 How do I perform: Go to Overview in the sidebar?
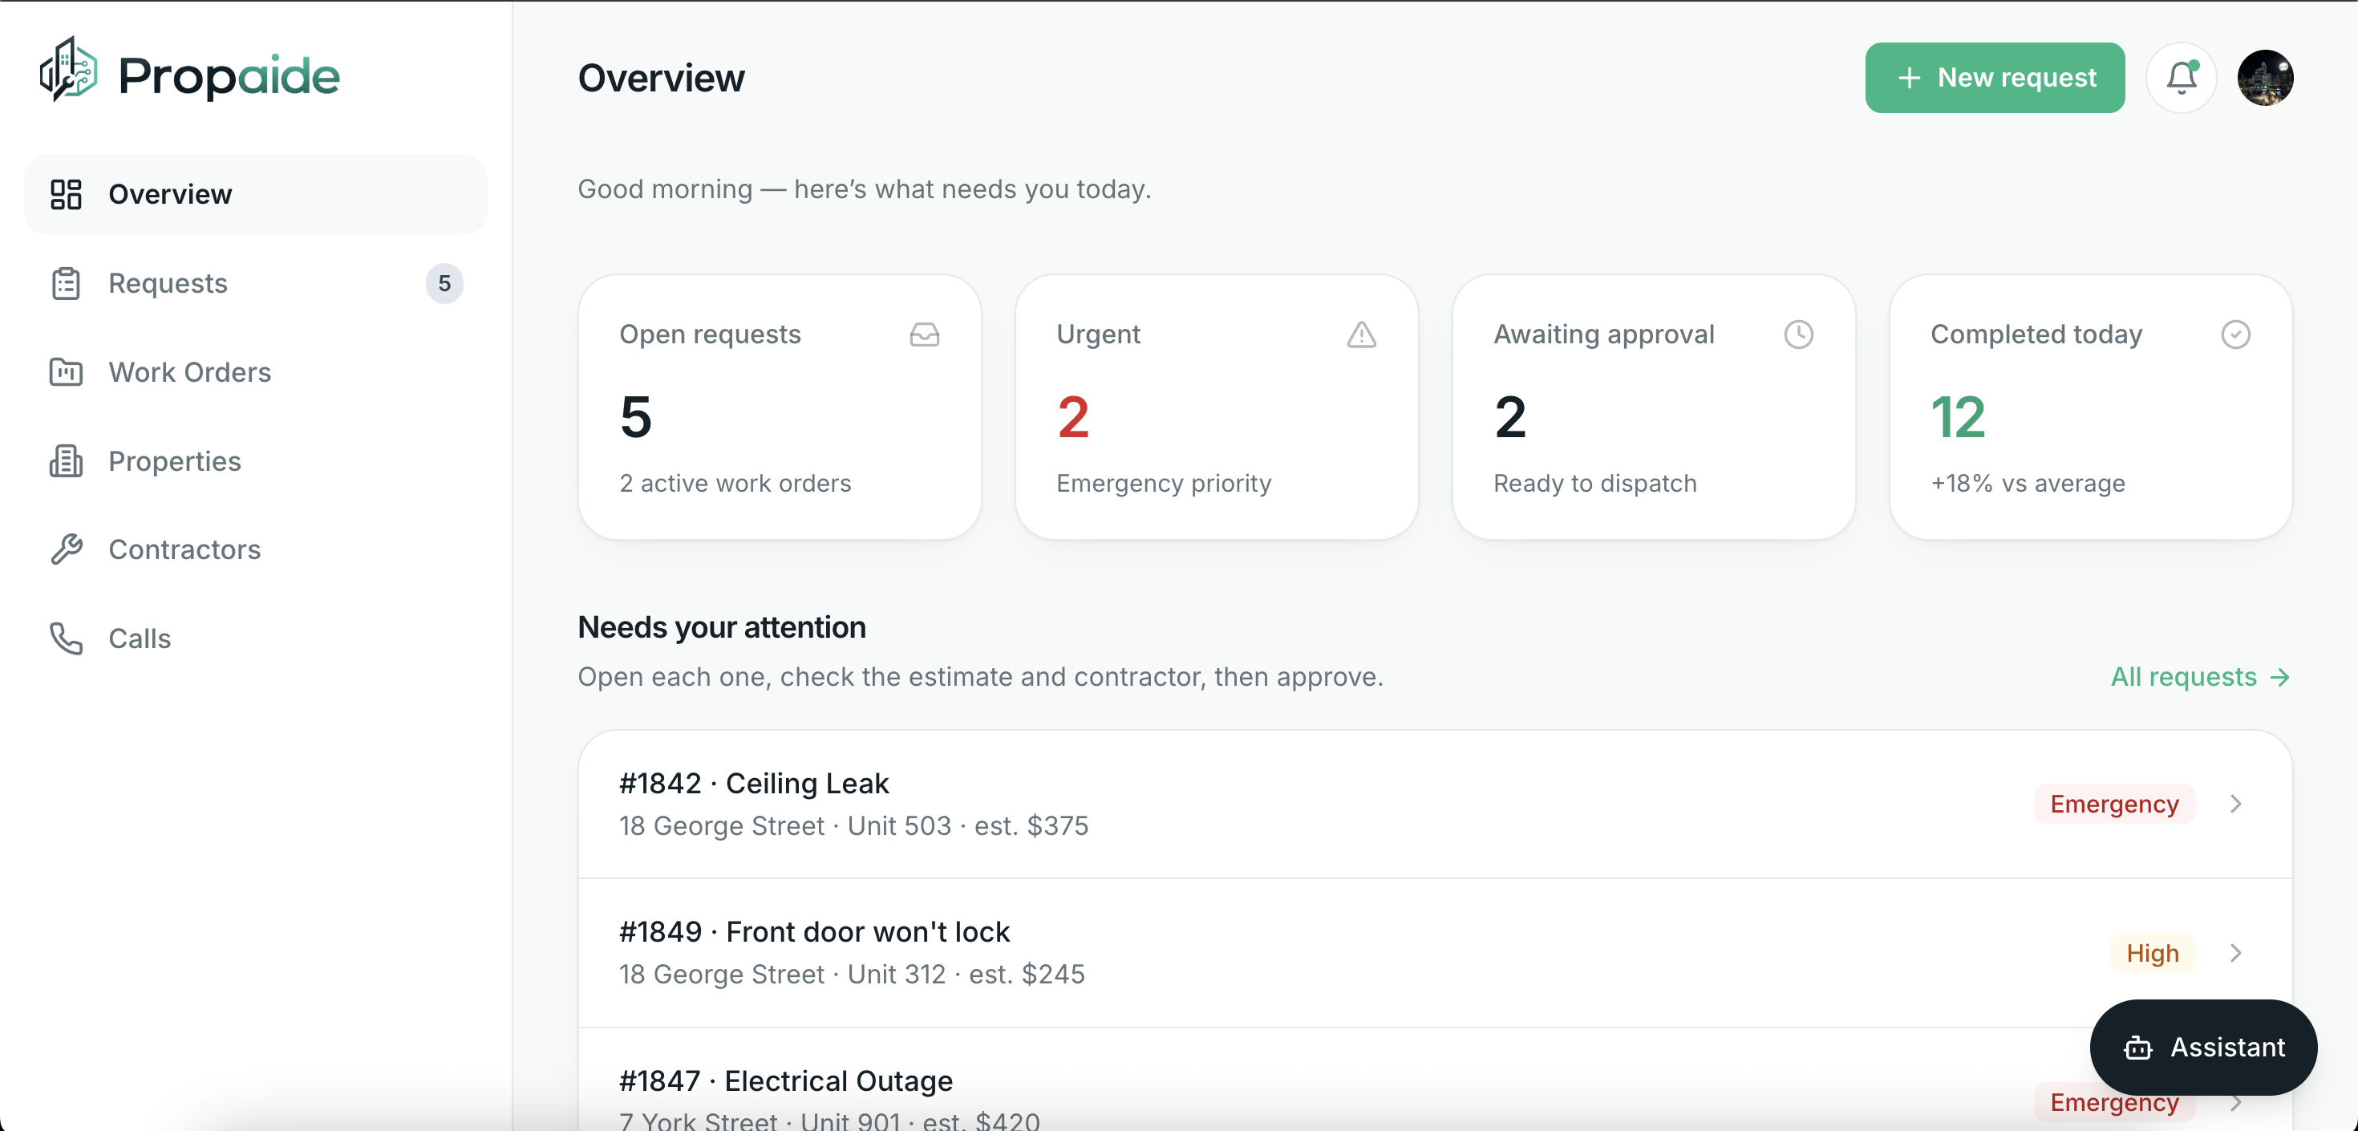click(x=255, y=194)
